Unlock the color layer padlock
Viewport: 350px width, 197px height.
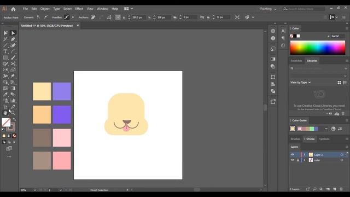pos(297,160)
